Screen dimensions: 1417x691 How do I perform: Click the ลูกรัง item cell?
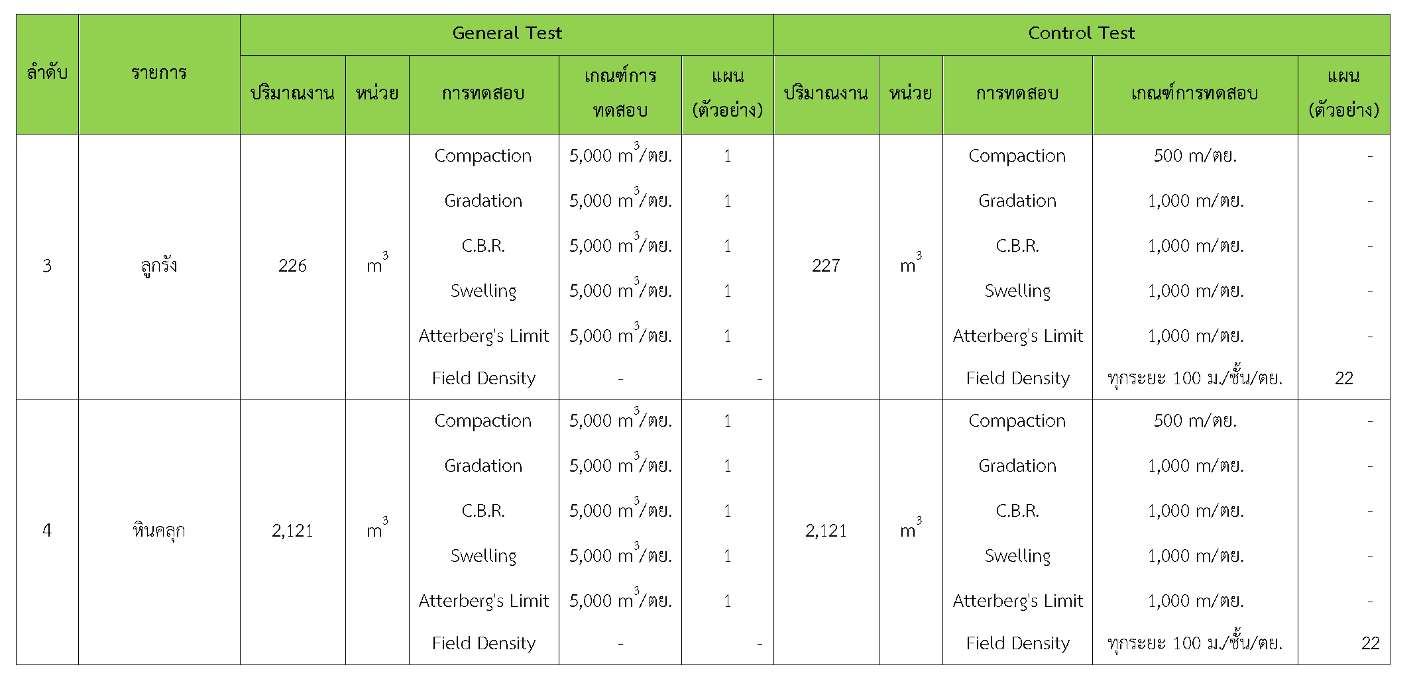click(x=159, y=266)
